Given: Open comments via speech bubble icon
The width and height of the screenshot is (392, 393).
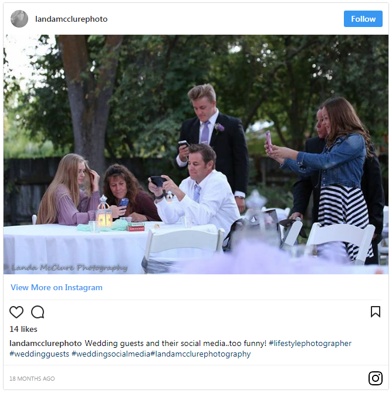Looking at the screenshot, I should pos(38,312).
